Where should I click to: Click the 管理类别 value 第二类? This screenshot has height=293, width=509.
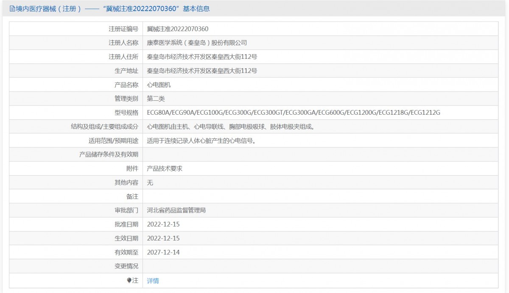pos(156,99)
